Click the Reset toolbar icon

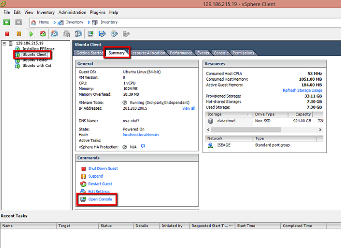[x=43, y=34]
